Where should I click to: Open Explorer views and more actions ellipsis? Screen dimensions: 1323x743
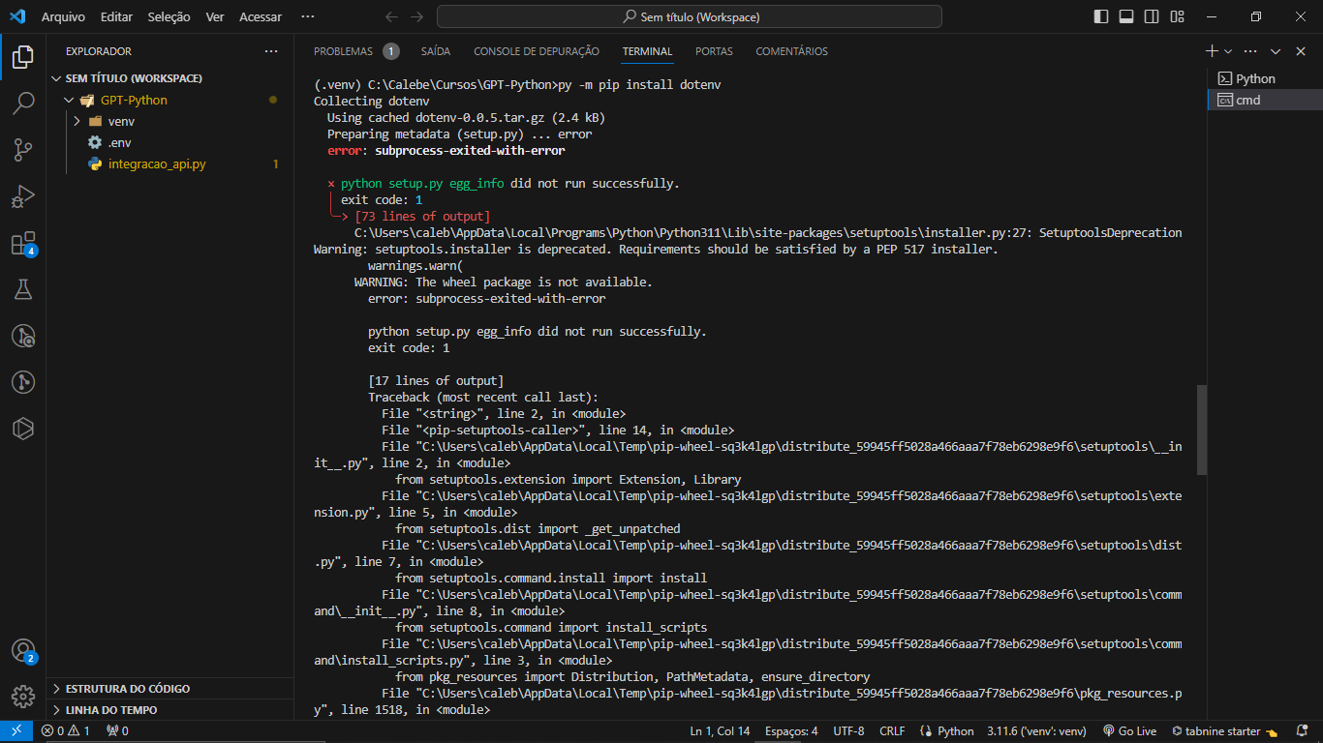271,51
